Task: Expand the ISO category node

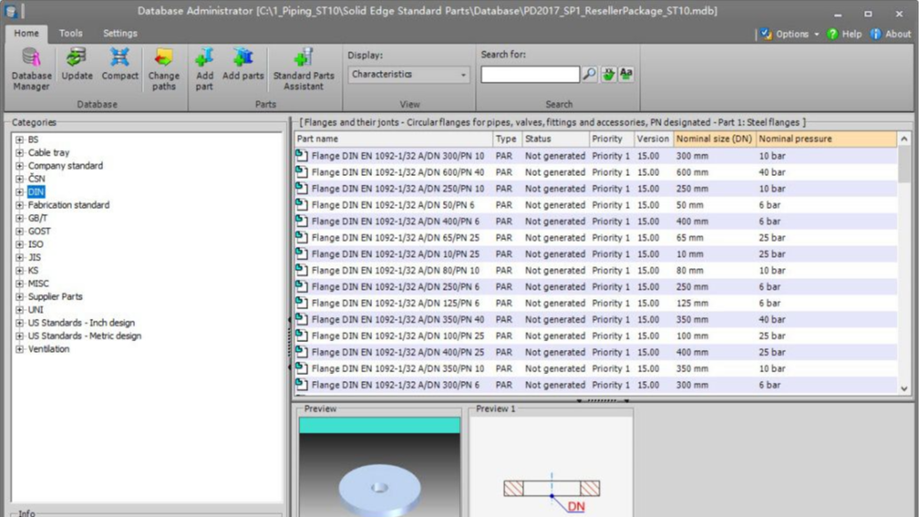Action: point(20,244)
